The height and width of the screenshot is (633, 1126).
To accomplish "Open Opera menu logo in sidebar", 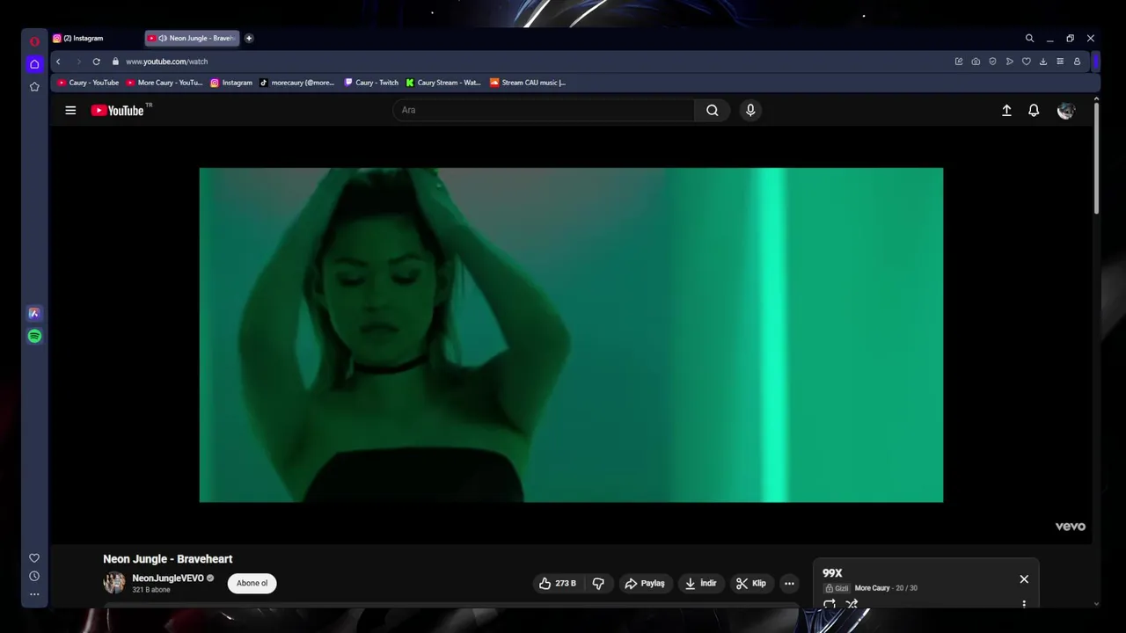I will pos(34,41).
